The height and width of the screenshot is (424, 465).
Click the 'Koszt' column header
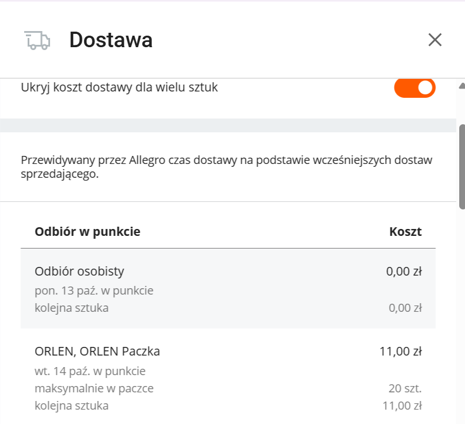405,232
